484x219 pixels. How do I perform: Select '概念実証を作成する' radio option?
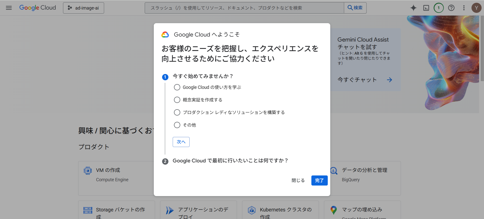177,100
